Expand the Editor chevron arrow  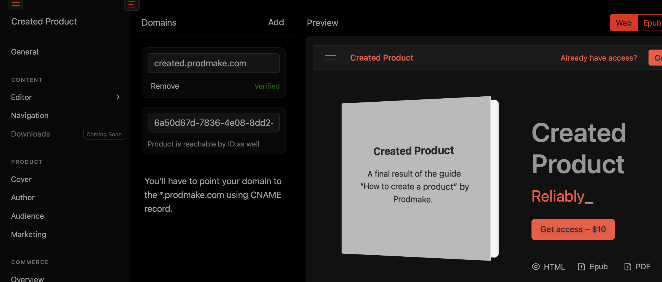(118, 97)
